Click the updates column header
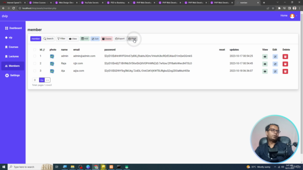Image resolution: width=303 pixels, height=170 pixels. pyautogui.click(x=234, y=50)
